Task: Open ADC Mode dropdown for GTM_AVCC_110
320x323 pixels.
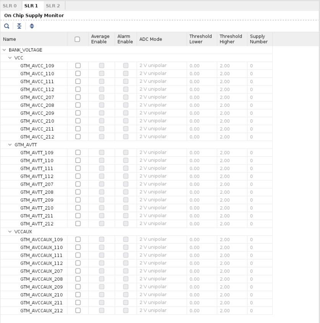Action: pos(161,74)
